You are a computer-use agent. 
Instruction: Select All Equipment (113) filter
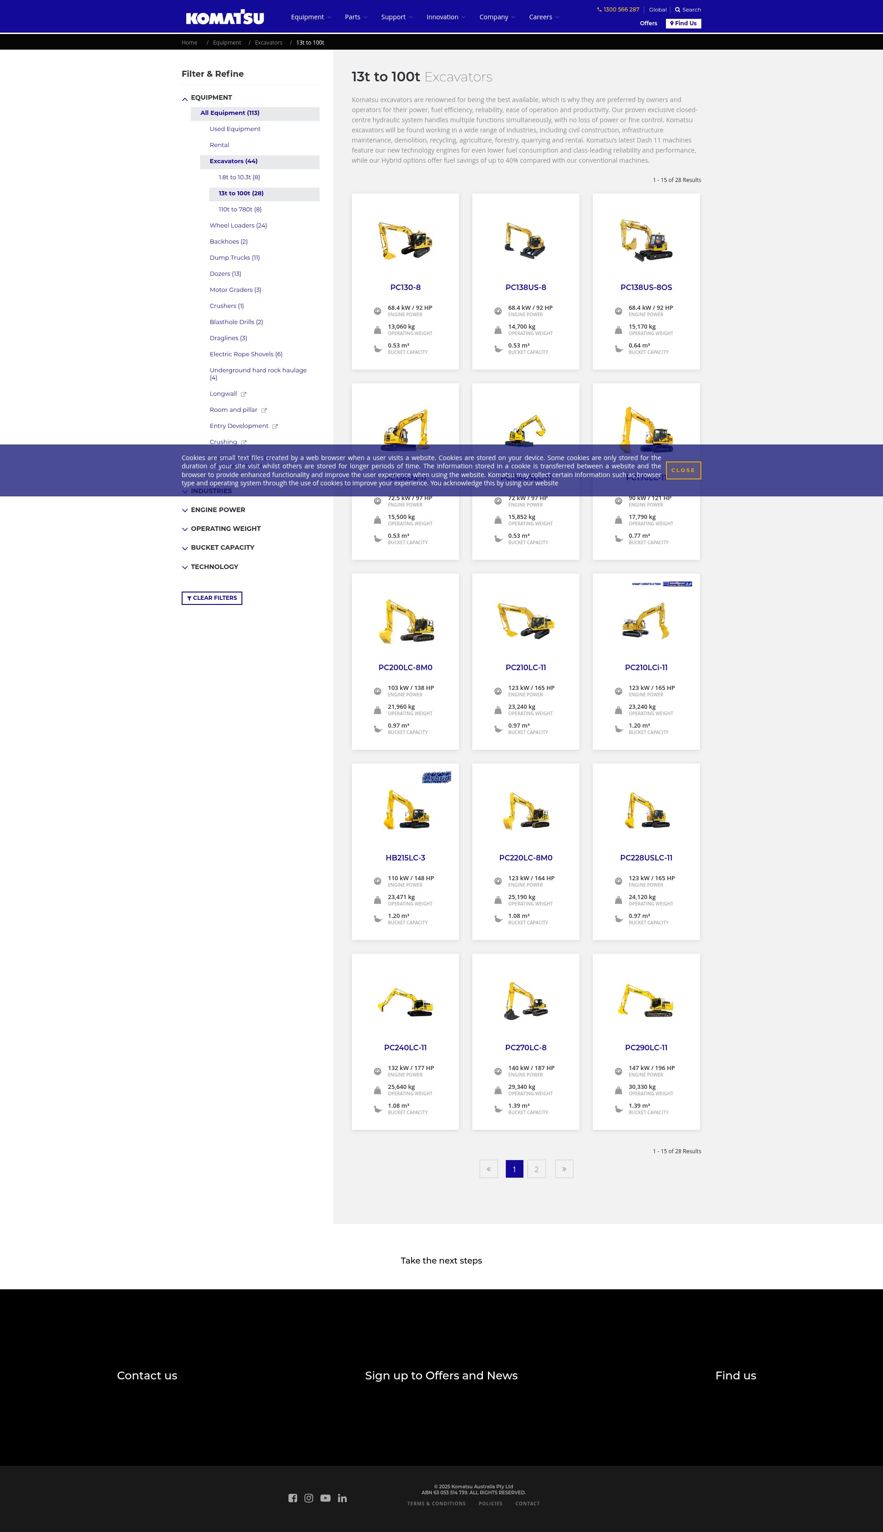[255, 114]
